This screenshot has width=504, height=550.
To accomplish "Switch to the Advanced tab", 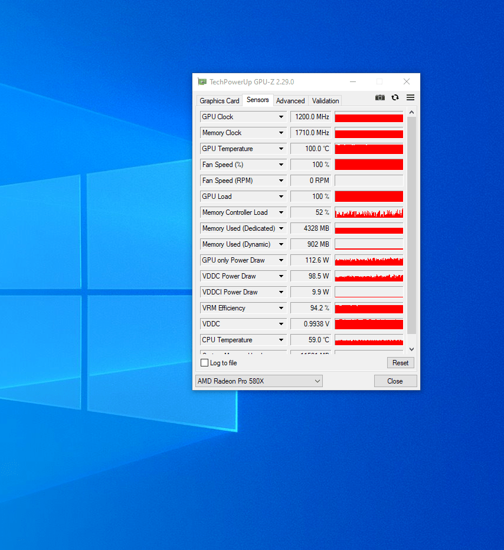I will click(x=290, y=100).
